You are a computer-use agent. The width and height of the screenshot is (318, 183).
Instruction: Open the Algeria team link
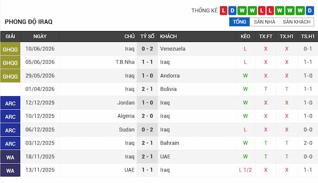[x=126, y=116]
